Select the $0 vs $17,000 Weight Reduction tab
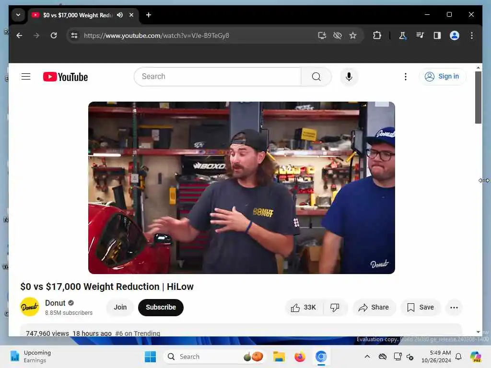Screen dimensions: 491x368 pos(77,15)
